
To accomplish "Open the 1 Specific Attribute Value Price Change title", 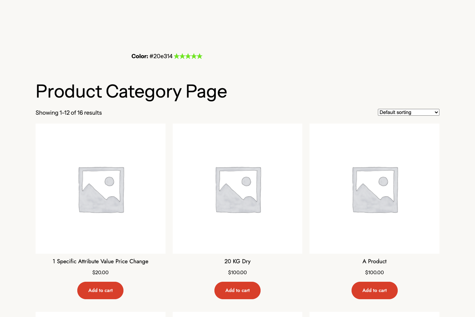I will click(x=101, y=261).
